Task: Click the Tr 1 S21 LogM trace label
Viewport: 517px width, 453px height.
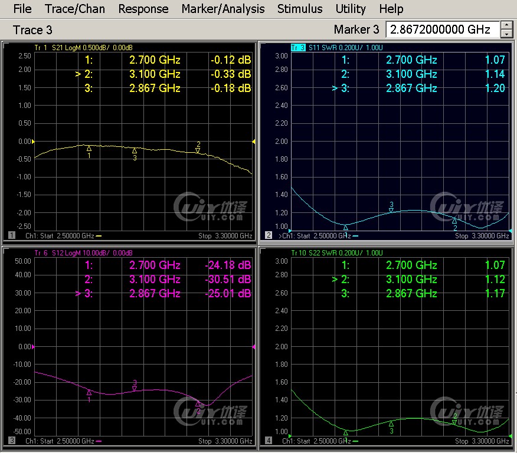Action: (83, 47)
